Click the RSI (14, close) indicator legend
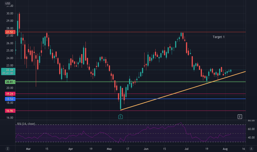This screenshot has height=152, width=257. [x=26, y=124]
